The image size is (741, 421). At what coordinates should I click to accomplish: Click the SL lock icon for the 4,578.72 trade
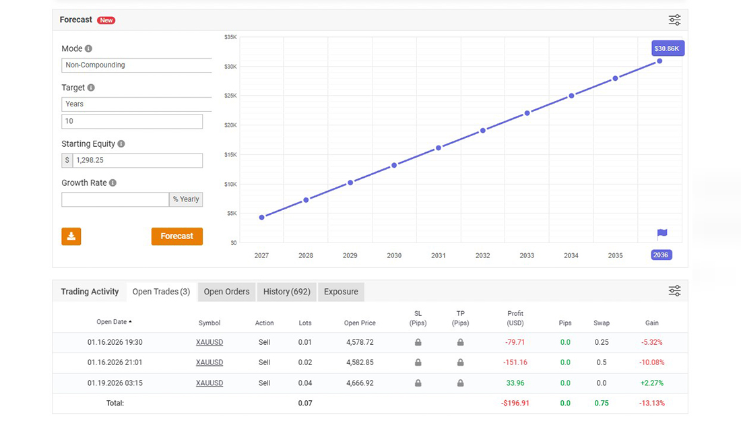pos(418,342)
